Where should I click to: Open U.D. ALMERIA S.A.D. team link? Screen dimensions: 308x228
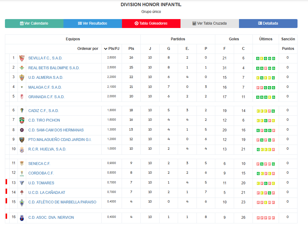pos(46,78)
